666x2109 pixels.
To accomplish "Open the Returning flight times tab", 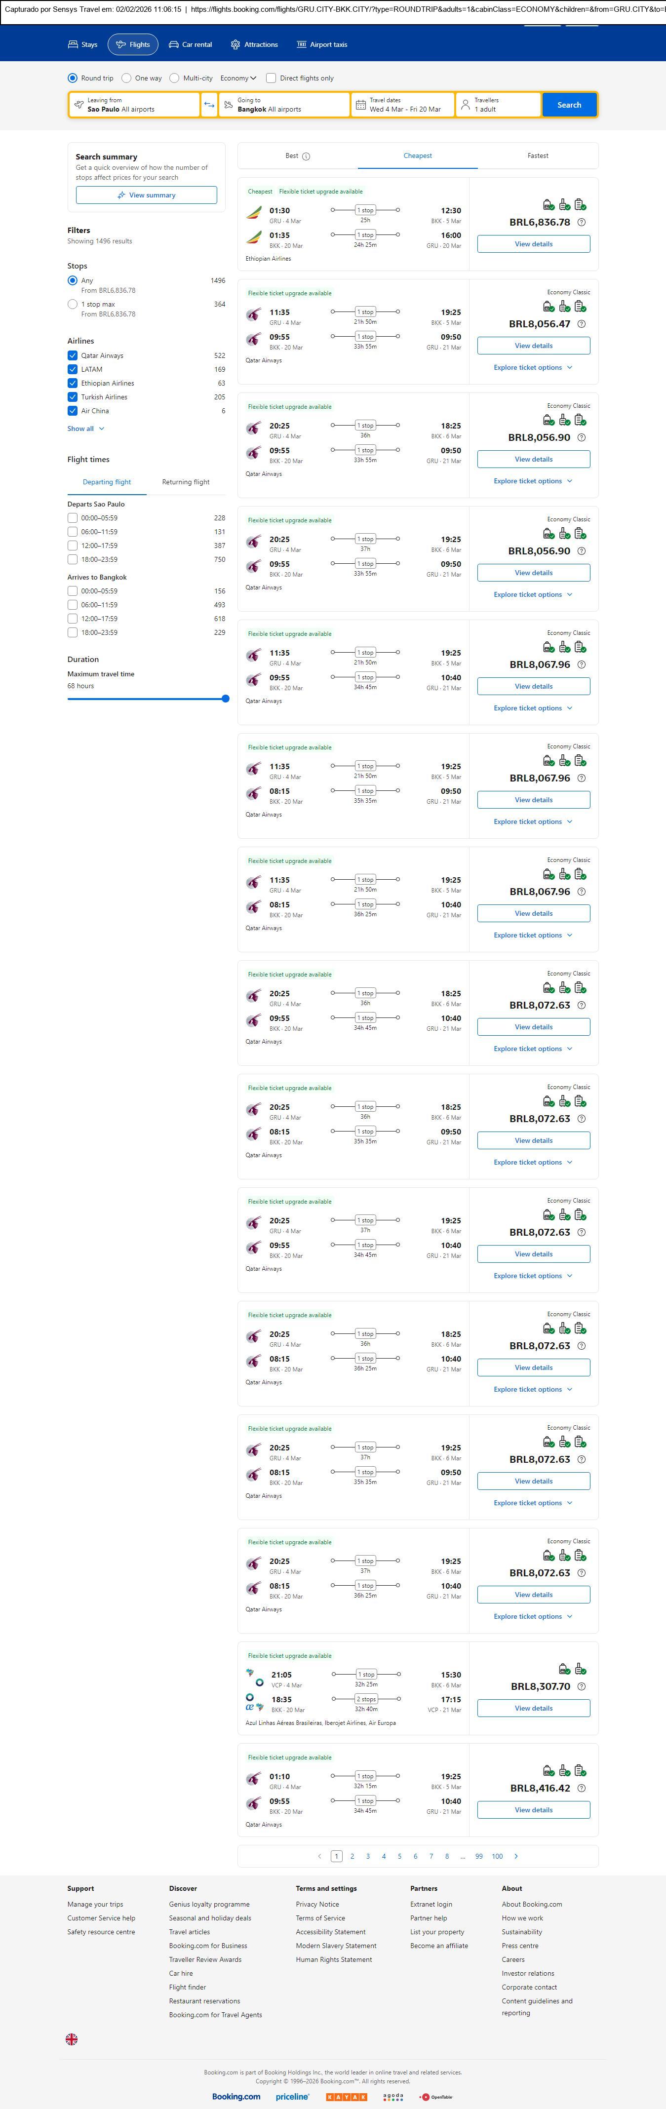I will tap(185, 482).
